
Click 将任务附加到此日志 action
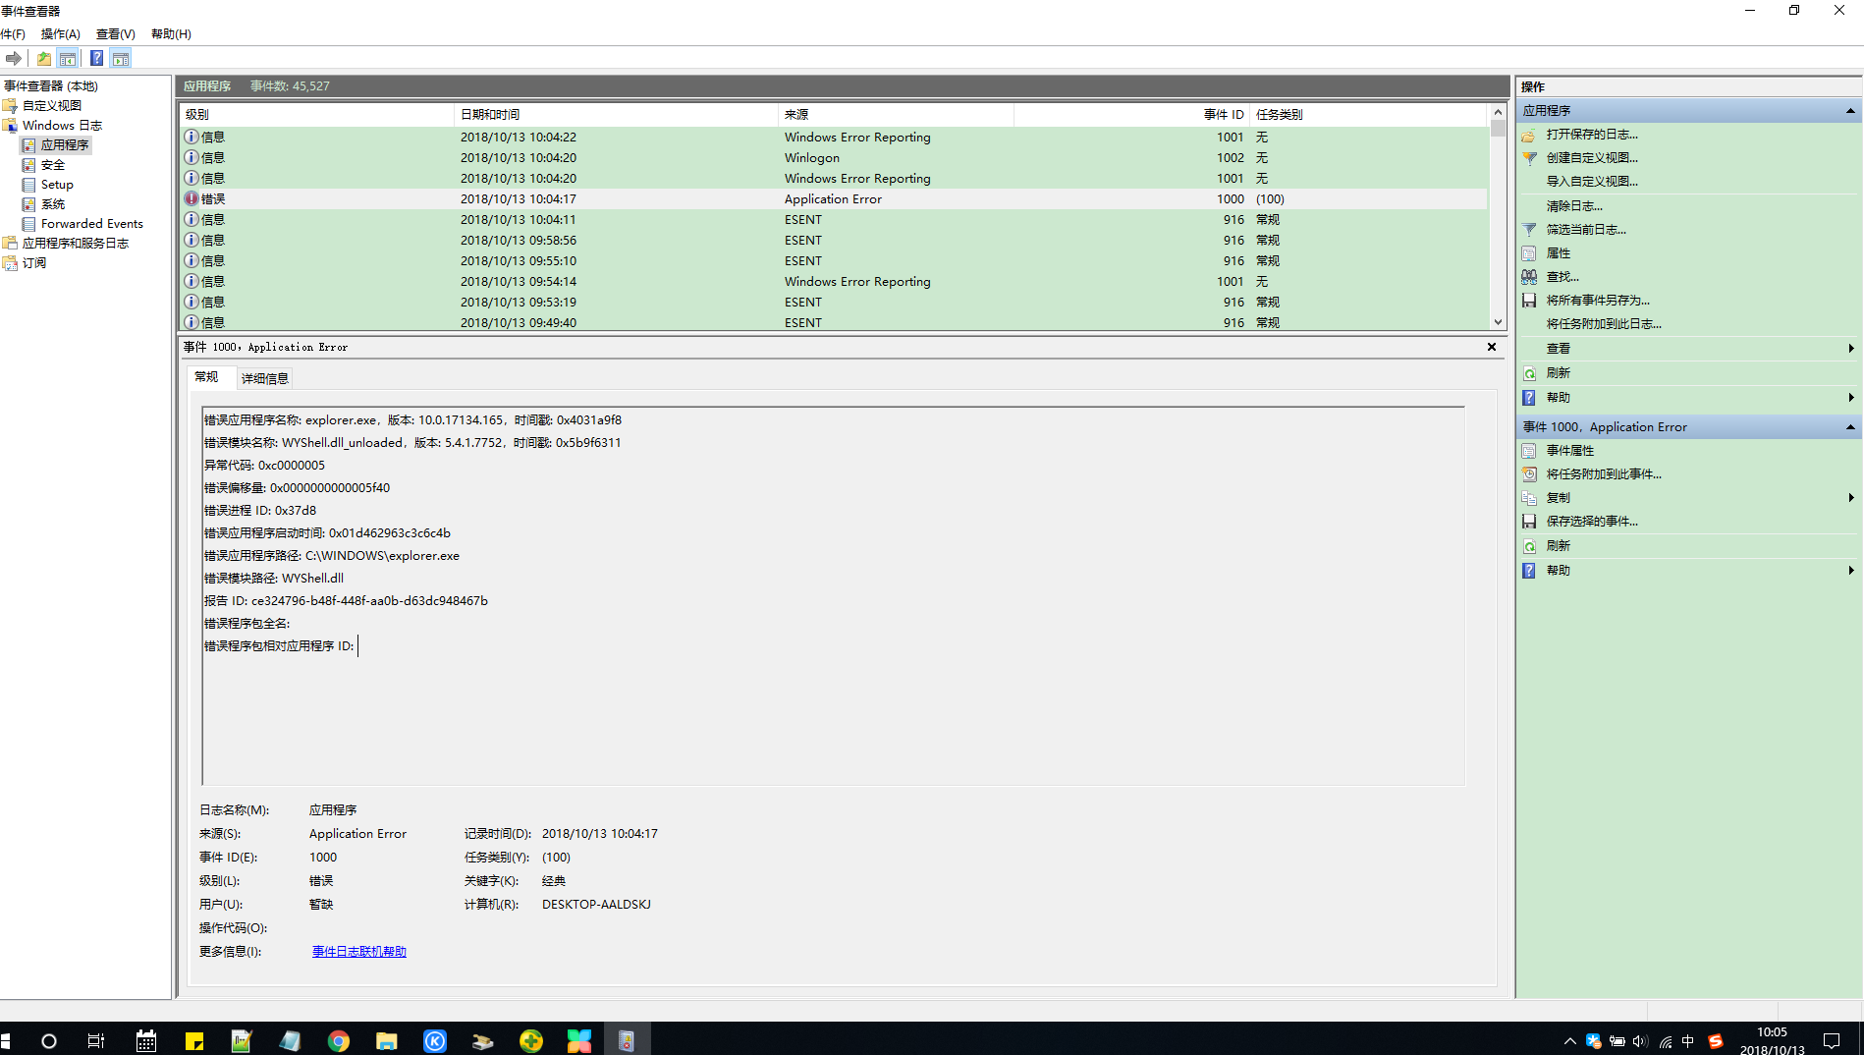tap(1604, 324)
